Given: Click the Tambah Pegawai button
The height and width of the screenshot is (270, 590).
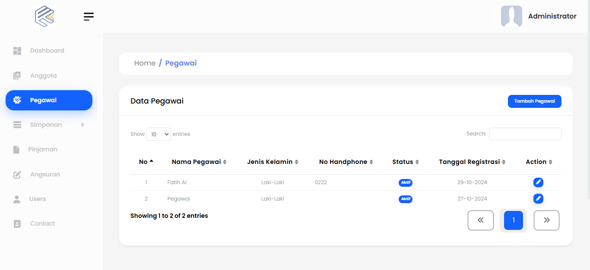Looking at the screenshot, I should tap(534, 101).
